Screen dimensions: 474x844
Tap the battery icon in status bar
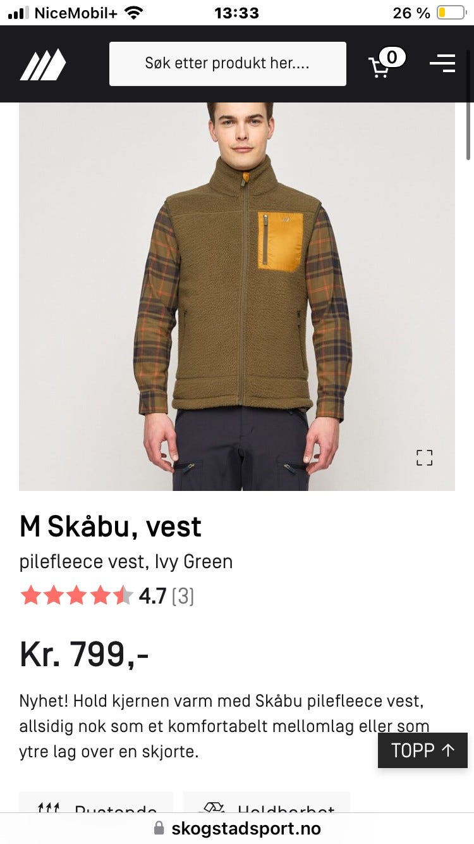click(451, 13)
